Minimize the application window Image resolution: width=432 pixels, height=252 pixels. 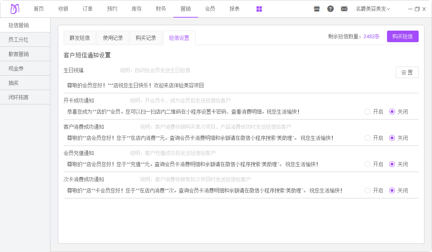411,9
